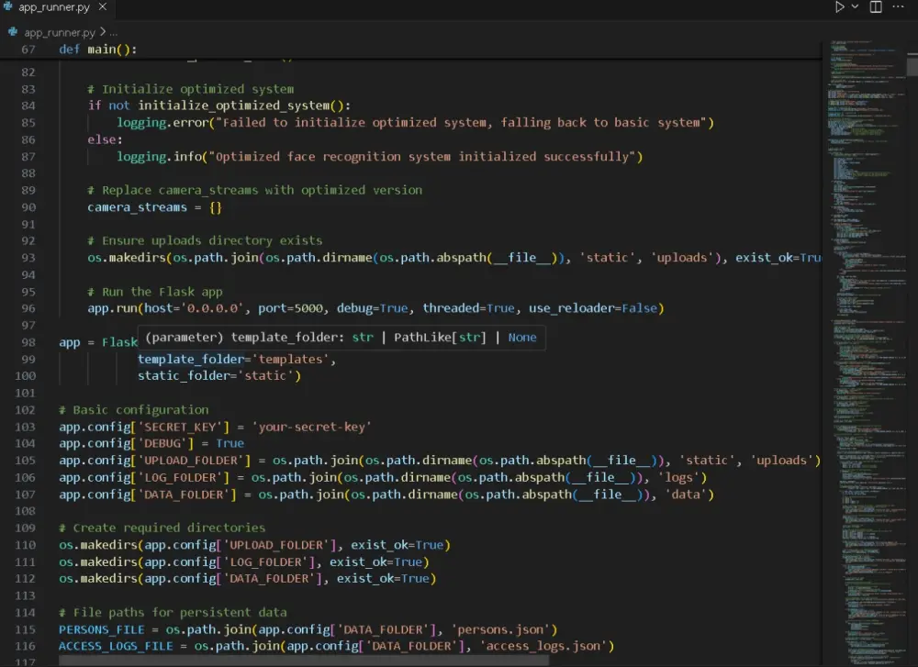918x667 pixels.
Task: Click the comment '# Create required directories'
Action: pyautogui.click(x=162, y=528)
